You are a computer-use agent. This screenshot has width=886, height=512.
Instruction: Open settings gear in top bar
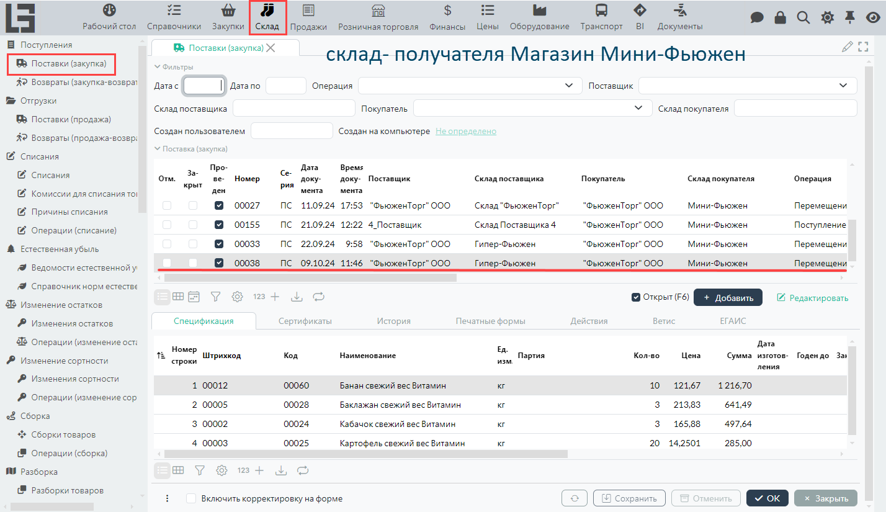click(x=827, y=17)
